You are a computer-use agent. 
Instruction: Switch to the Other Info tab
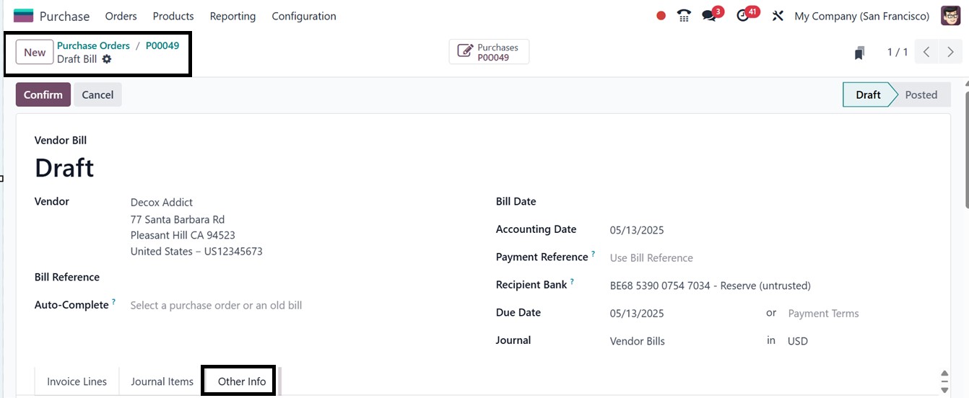coord(242,381)
